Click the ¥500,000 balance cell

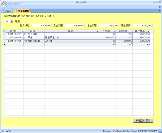tap(141, 34)
